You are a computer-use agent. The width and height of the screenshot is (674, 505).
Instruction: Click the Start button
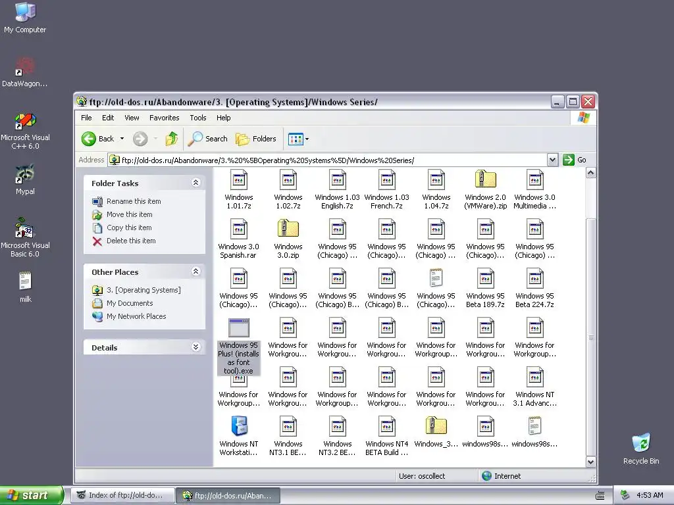31,496
